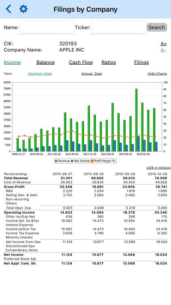
Task: Click the Interest Expense row label
Action: click(19, 225)
